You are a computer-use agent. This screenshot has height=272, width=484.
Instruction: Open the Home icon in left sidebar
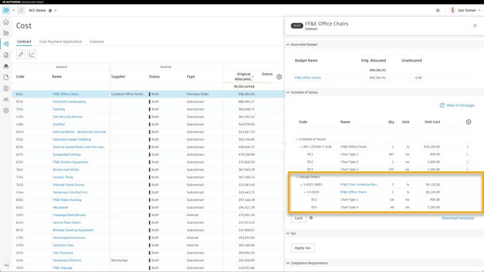point(6,22)
